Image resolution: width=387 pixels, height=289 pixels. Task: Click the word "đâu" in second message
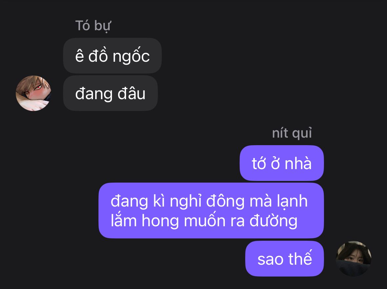click(x=132, y=93)
